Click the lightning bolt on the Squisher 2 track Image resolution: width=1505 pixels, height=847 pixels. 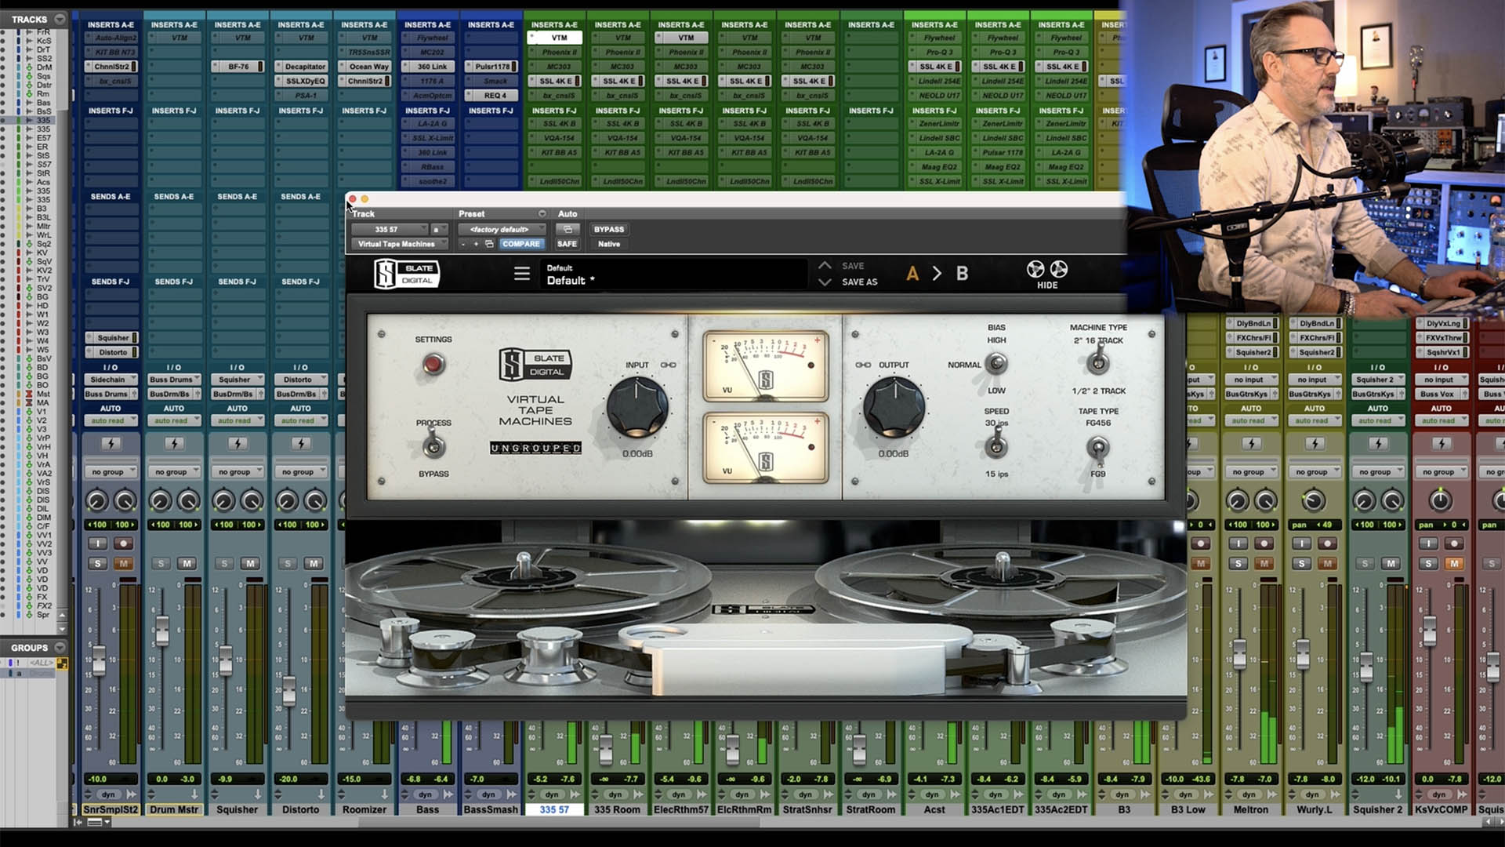pos(1378,444)
